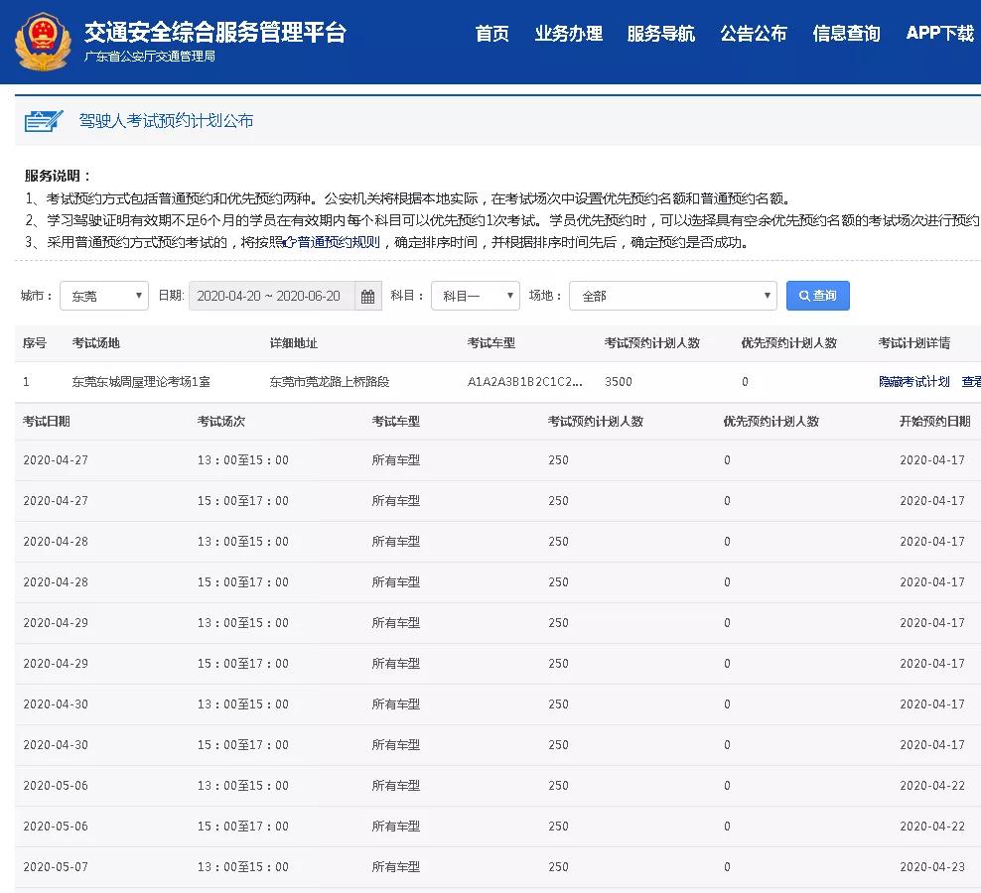Screen dimensions: 981x893
Task: Open the 首页 nav item
Action: coord(491,33)
